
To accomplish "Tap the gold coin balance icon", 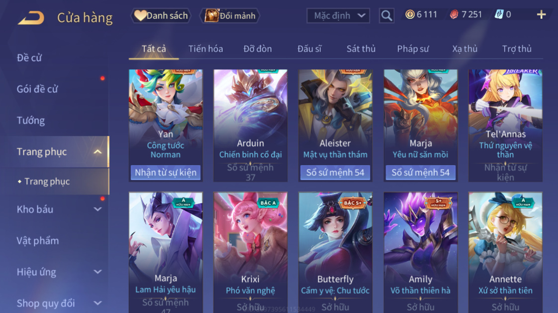I will tap(410, 14).
